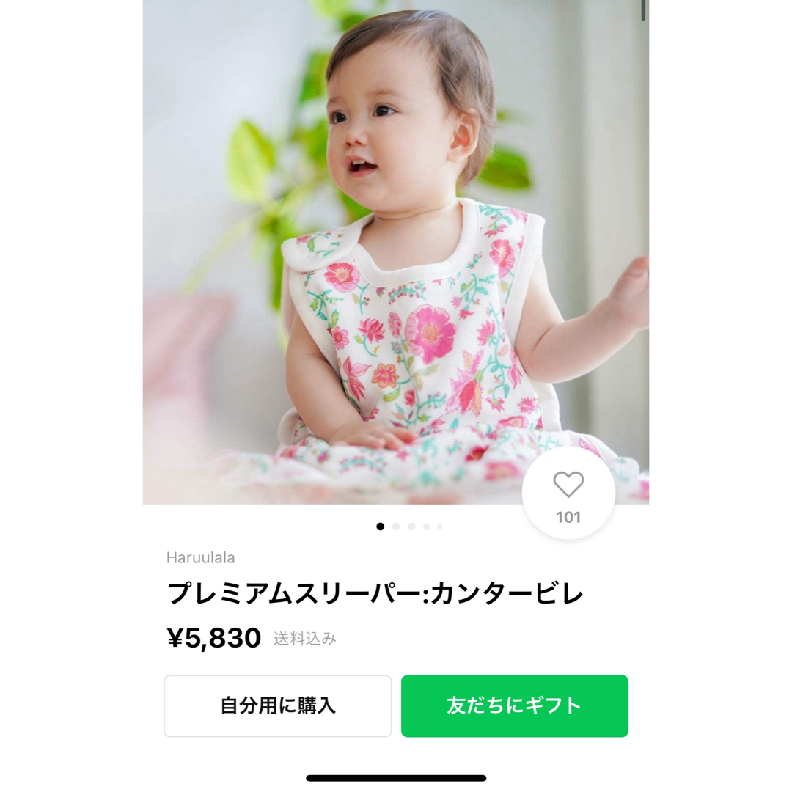
Task: Jump to the second image dot
Action: (396, 527)
